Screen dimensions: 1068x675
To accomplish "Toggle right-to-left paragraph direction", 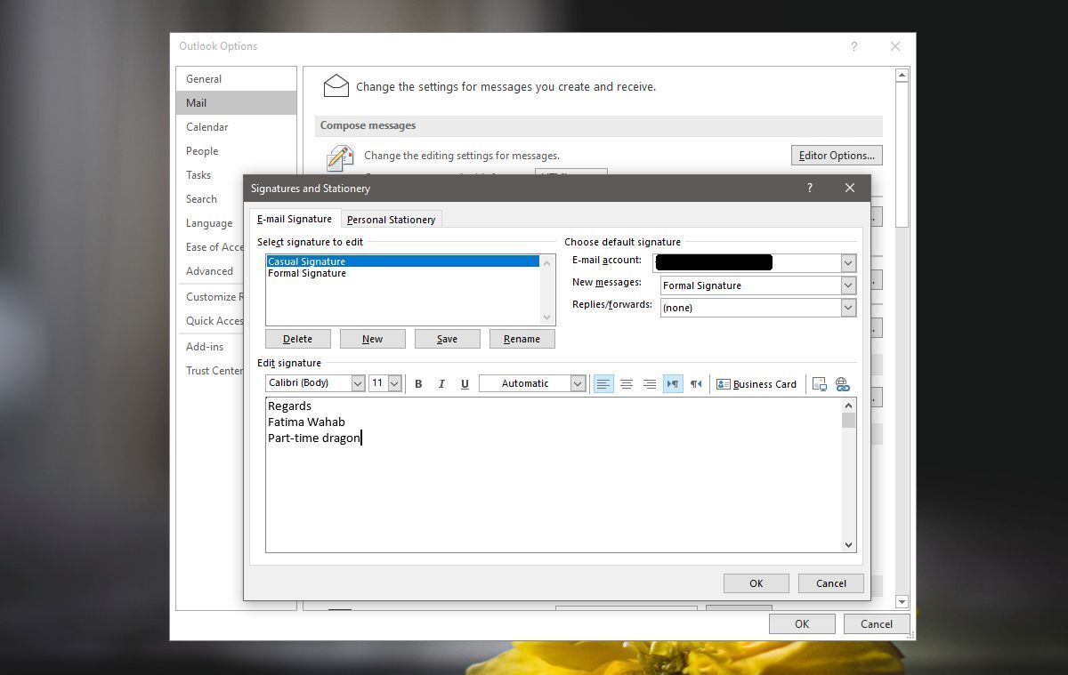I will pos(696,383).
